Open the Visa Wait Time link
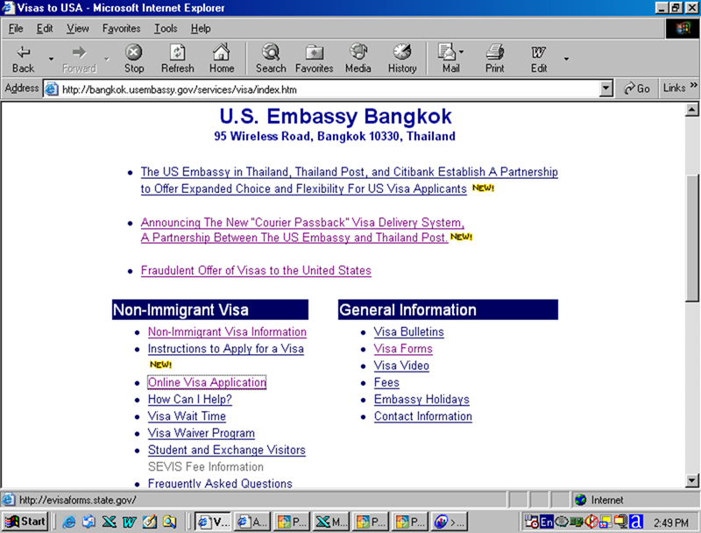 [187, 416]
